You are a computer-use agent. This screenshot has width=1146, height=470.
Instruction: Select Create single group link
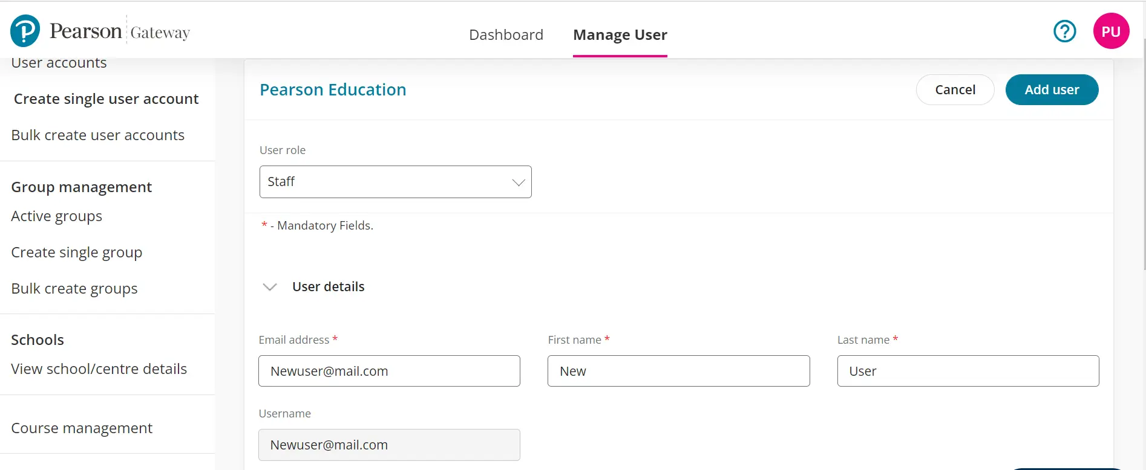77,253
